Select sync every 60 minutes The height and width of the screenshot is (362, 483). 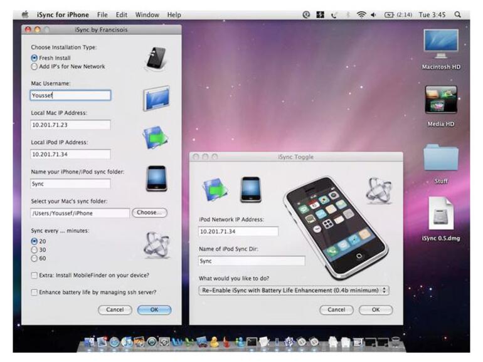coord(34,259)
